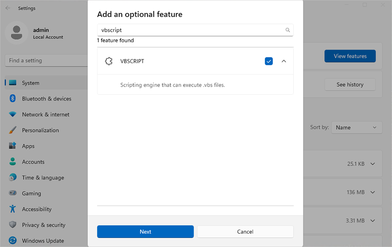Click the search magnifier icon in feature dialog
The height and width of the screenshot is (247, 392).
(x=287, y=30)
